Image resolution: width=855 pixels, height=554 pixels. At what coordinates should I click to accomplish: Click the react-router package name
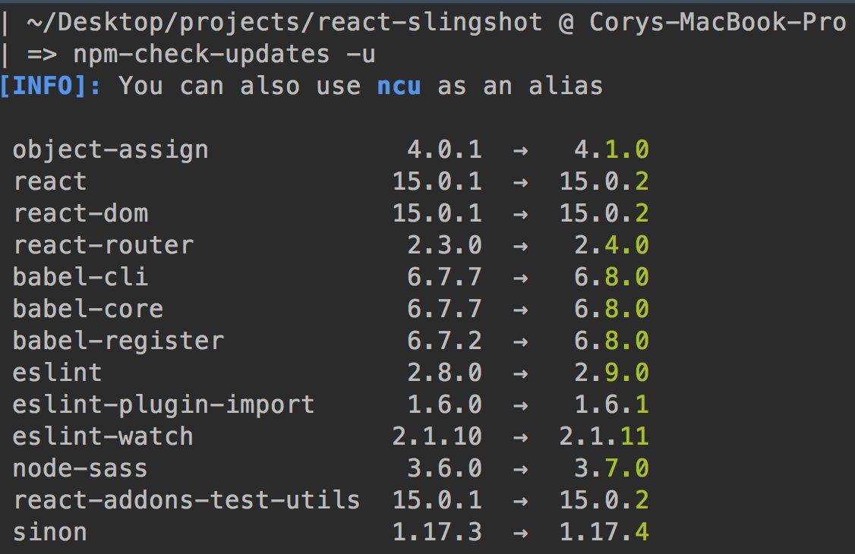103,245
